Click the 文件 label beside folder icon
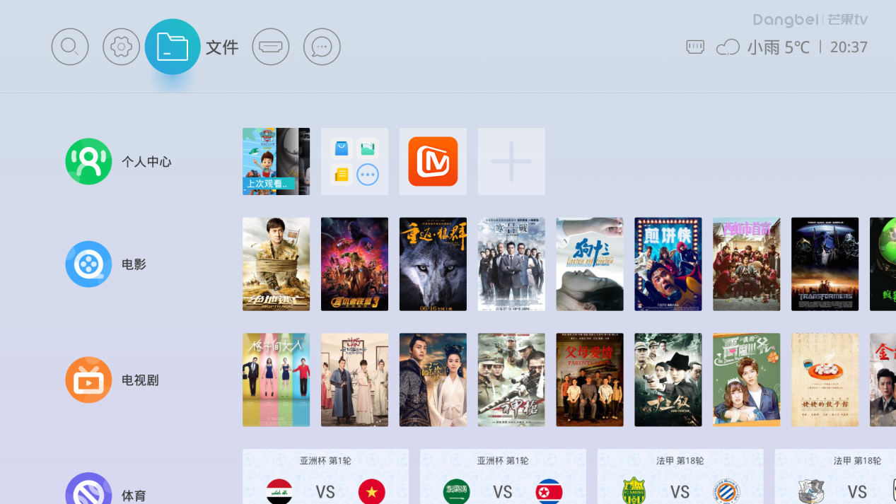Screen dimensions: 896x504 pos(222,47)
